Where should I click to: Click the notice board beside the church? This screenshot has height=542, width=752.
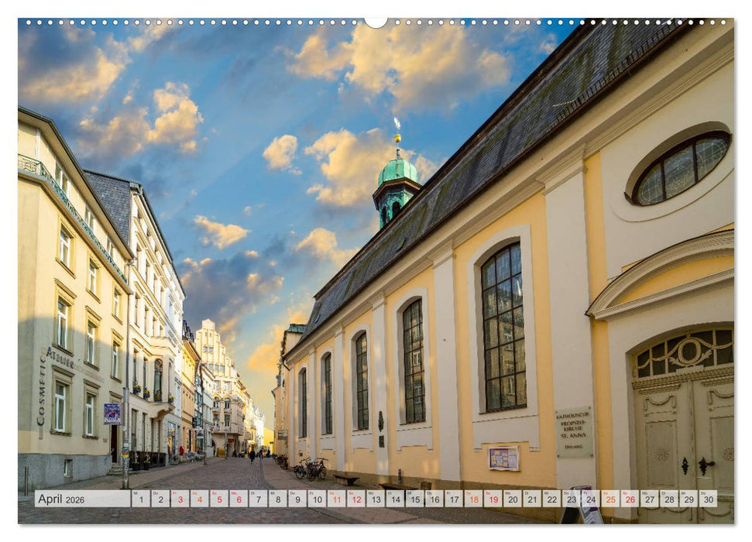pyautogui.click(x=502, y=458)
